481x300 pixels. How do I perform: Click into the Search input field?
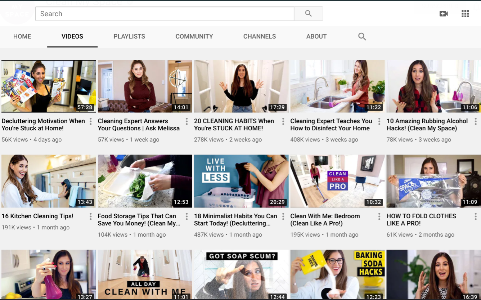[165, 14]
